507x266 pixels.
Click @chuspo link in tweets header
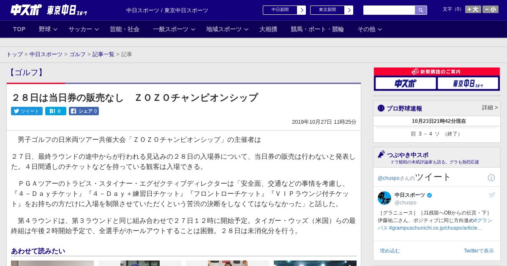click(x=388, y=178)
